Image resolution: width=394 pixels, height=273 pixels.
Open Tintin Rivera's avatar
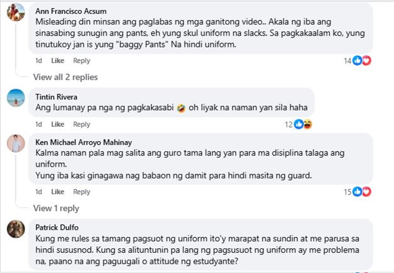(16, 98)
